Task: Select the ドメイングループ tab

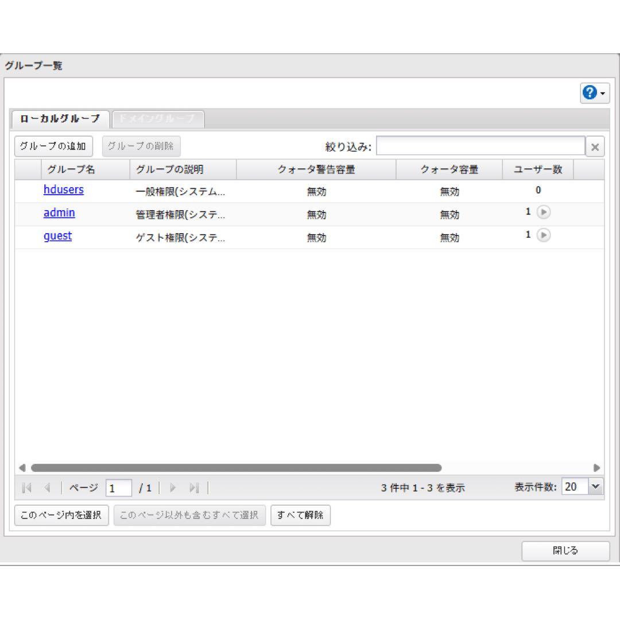Action: point(156,119)
